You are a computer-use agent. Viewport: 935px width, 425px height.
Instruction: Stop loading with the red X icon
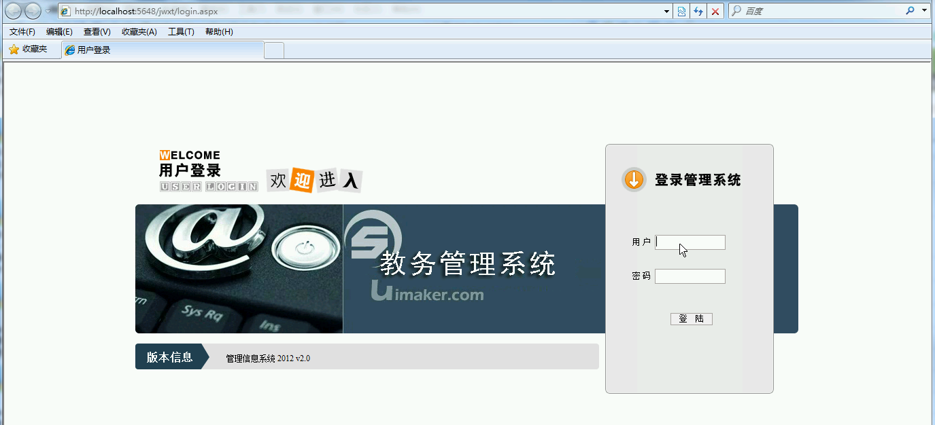point(715,12)
